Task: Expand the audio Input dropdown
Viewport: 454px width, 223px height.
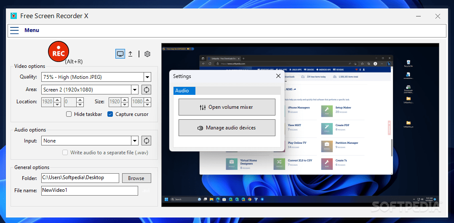Action: pos(135,141)
